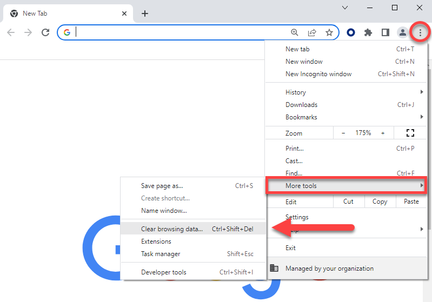
Task: Open the Extensions puzzle piece icon
Action: (368, 32)
